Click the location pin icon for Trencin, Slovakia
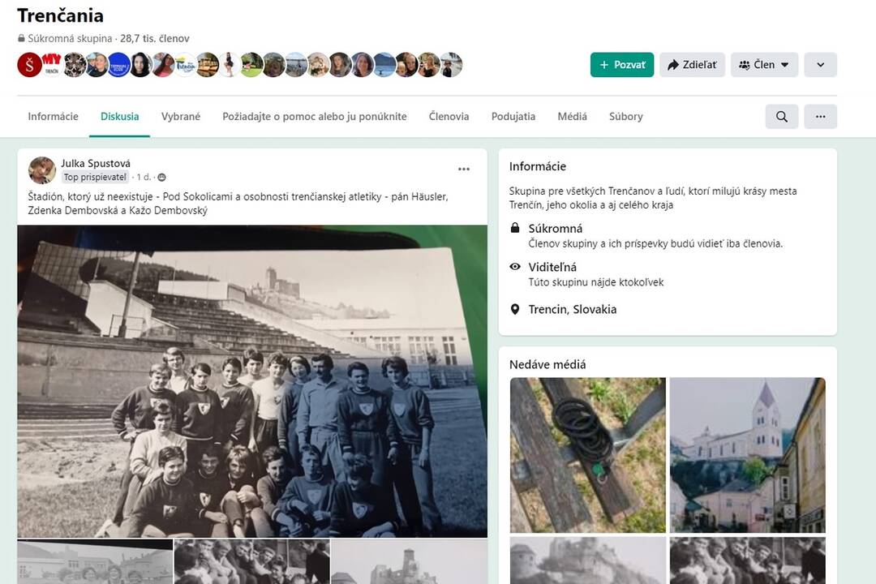 click(514, 309)
